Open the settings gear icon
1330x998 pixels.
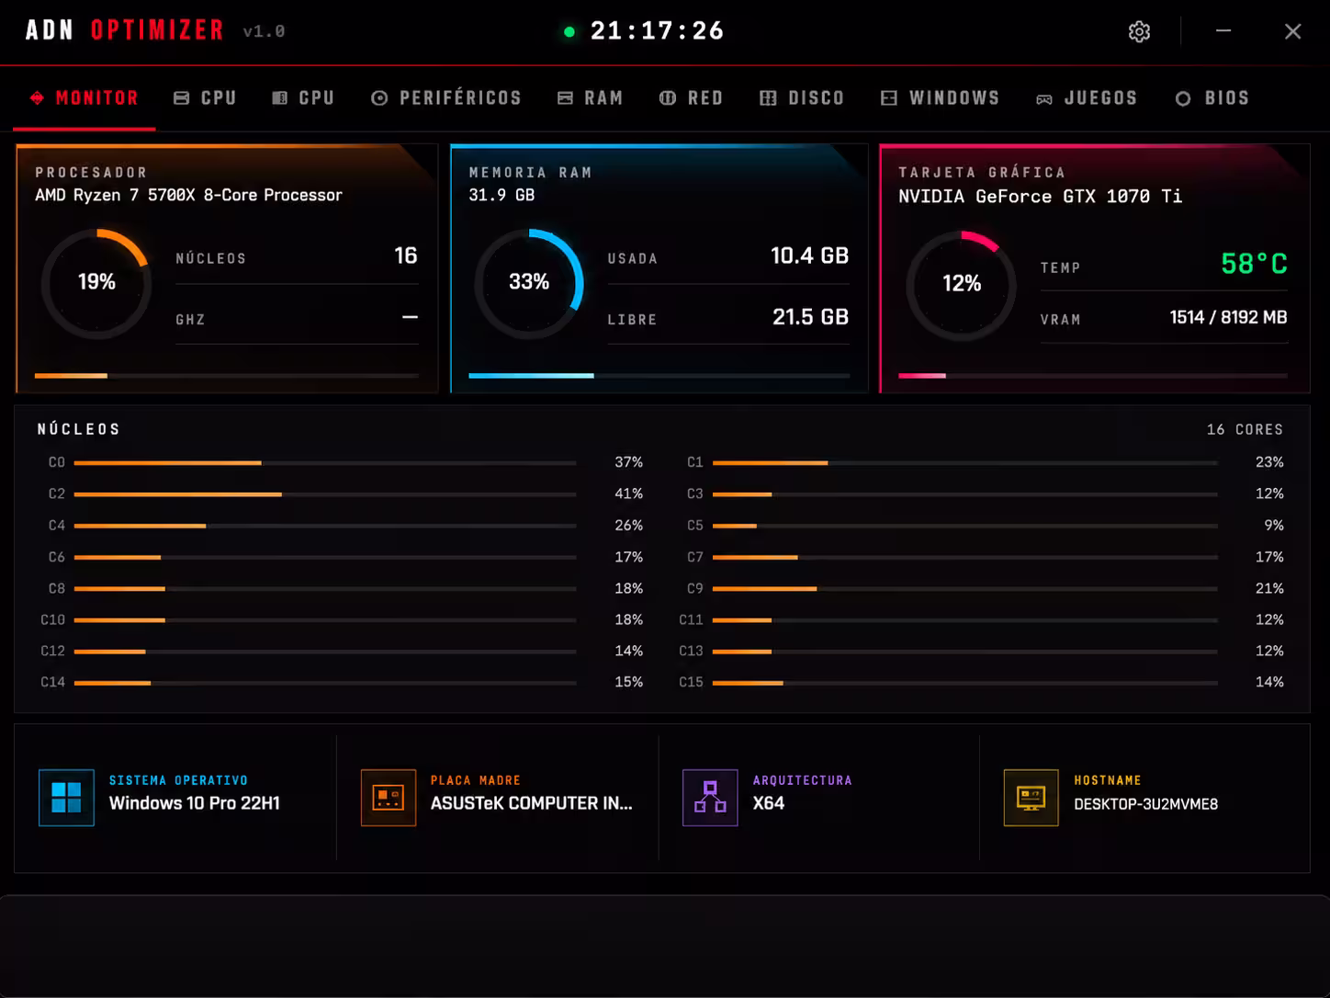[x=1139, y=32]
